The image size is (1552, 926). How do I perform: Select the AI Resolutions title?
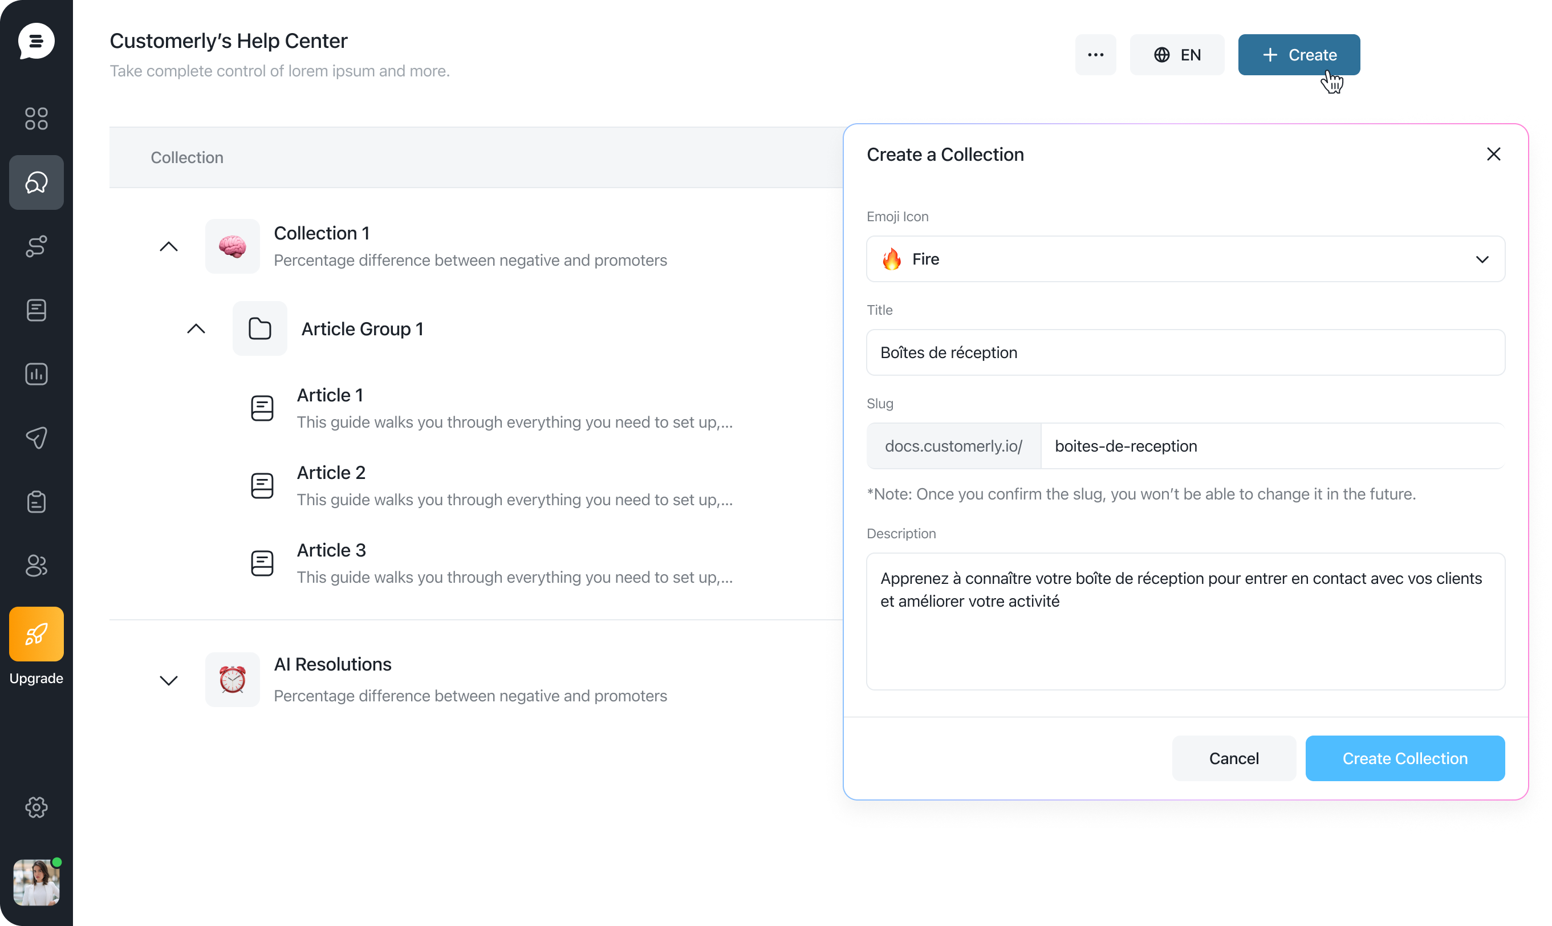tap(332, 664)
